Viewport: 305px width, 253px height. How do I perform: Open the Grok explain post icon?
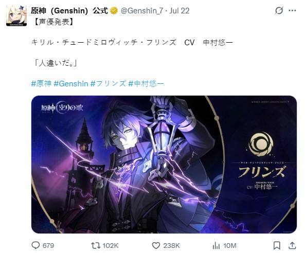pos(279,10)
